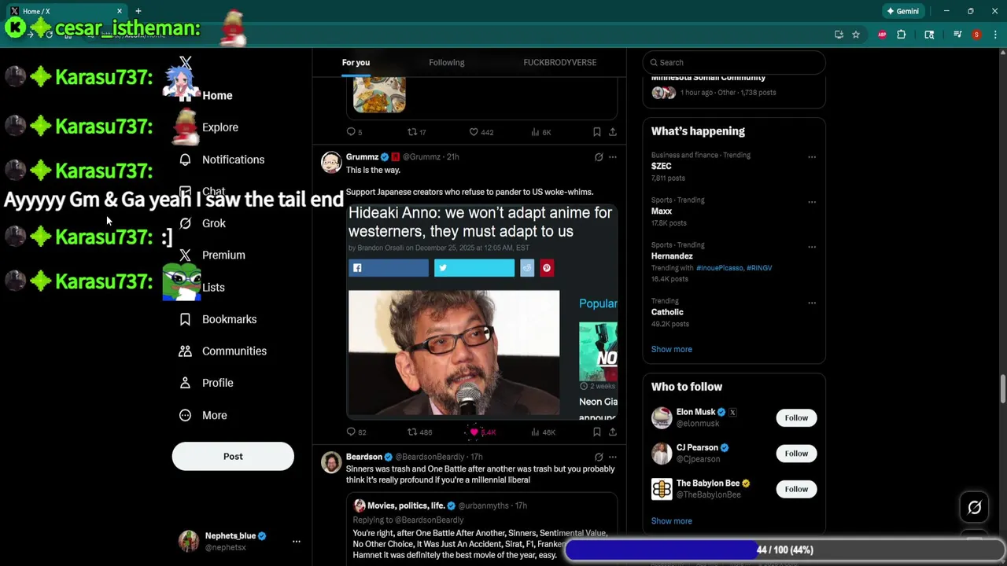The image size is (1007, 566).
Task: Open Grok from the left sidebar
Action: pos(203,223)
